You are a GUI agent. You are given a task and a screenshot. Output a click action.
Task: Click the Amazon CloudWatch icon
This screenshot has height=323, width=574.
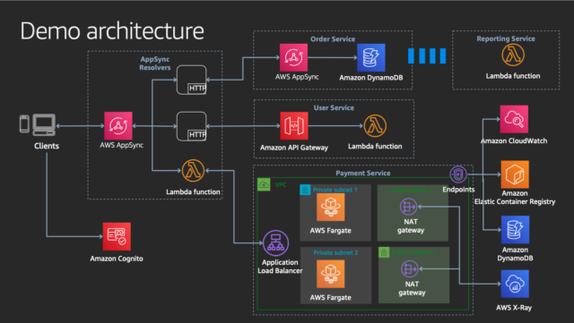pyautogui.click(x=514, y=119)
